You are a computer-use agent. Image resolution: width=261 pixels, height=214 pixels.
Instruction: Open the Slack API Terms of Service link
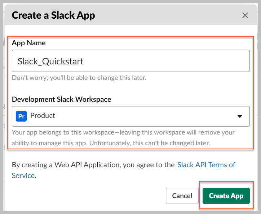(206, 165)
